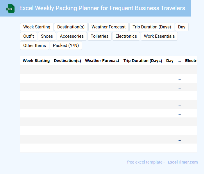Screen dimensions: 204x174
Task: Click the Weather Forecast table column header
Action: pyautogui.click(x=102, y=61)
